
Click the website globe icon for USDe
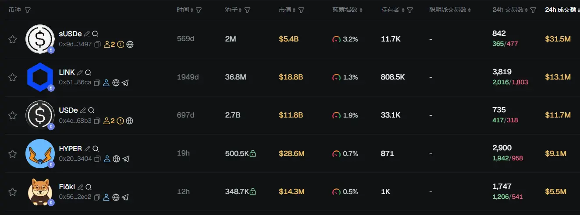pyautogui.click(x=130, y=121)
